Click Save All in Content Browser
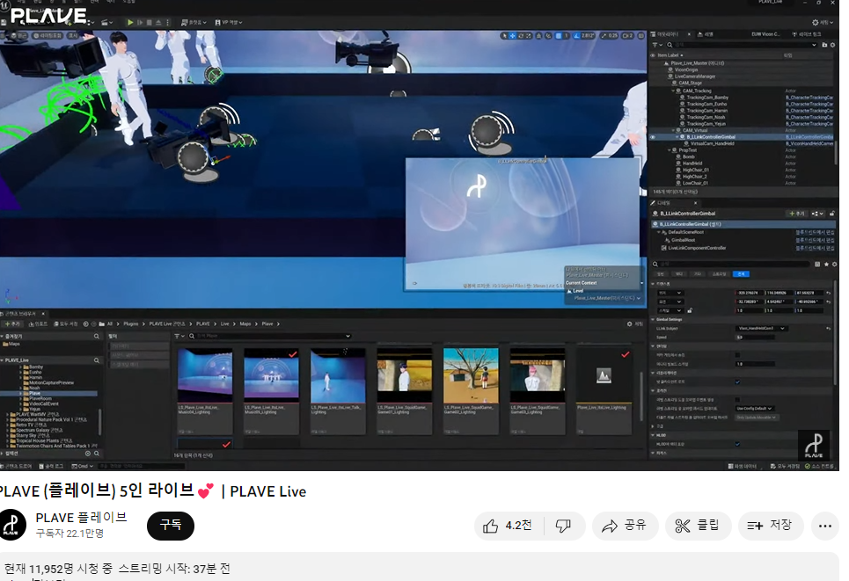Viewport: 849px width, 581px height. 65,323
